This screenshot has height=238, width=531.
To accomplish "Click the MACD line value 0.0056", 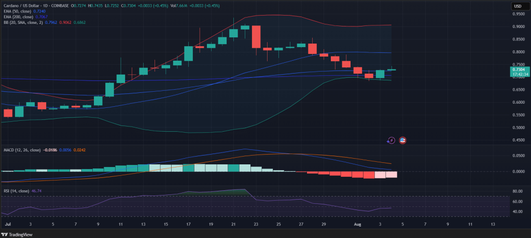I will pyautogui.click(x=64, y=150).
